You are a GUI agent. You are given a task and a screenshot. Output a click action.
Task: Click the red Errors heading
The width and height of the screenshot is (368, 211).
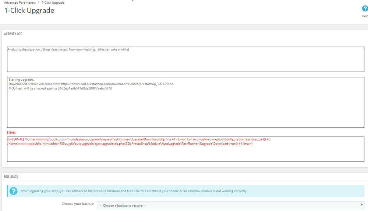[11, 132]
